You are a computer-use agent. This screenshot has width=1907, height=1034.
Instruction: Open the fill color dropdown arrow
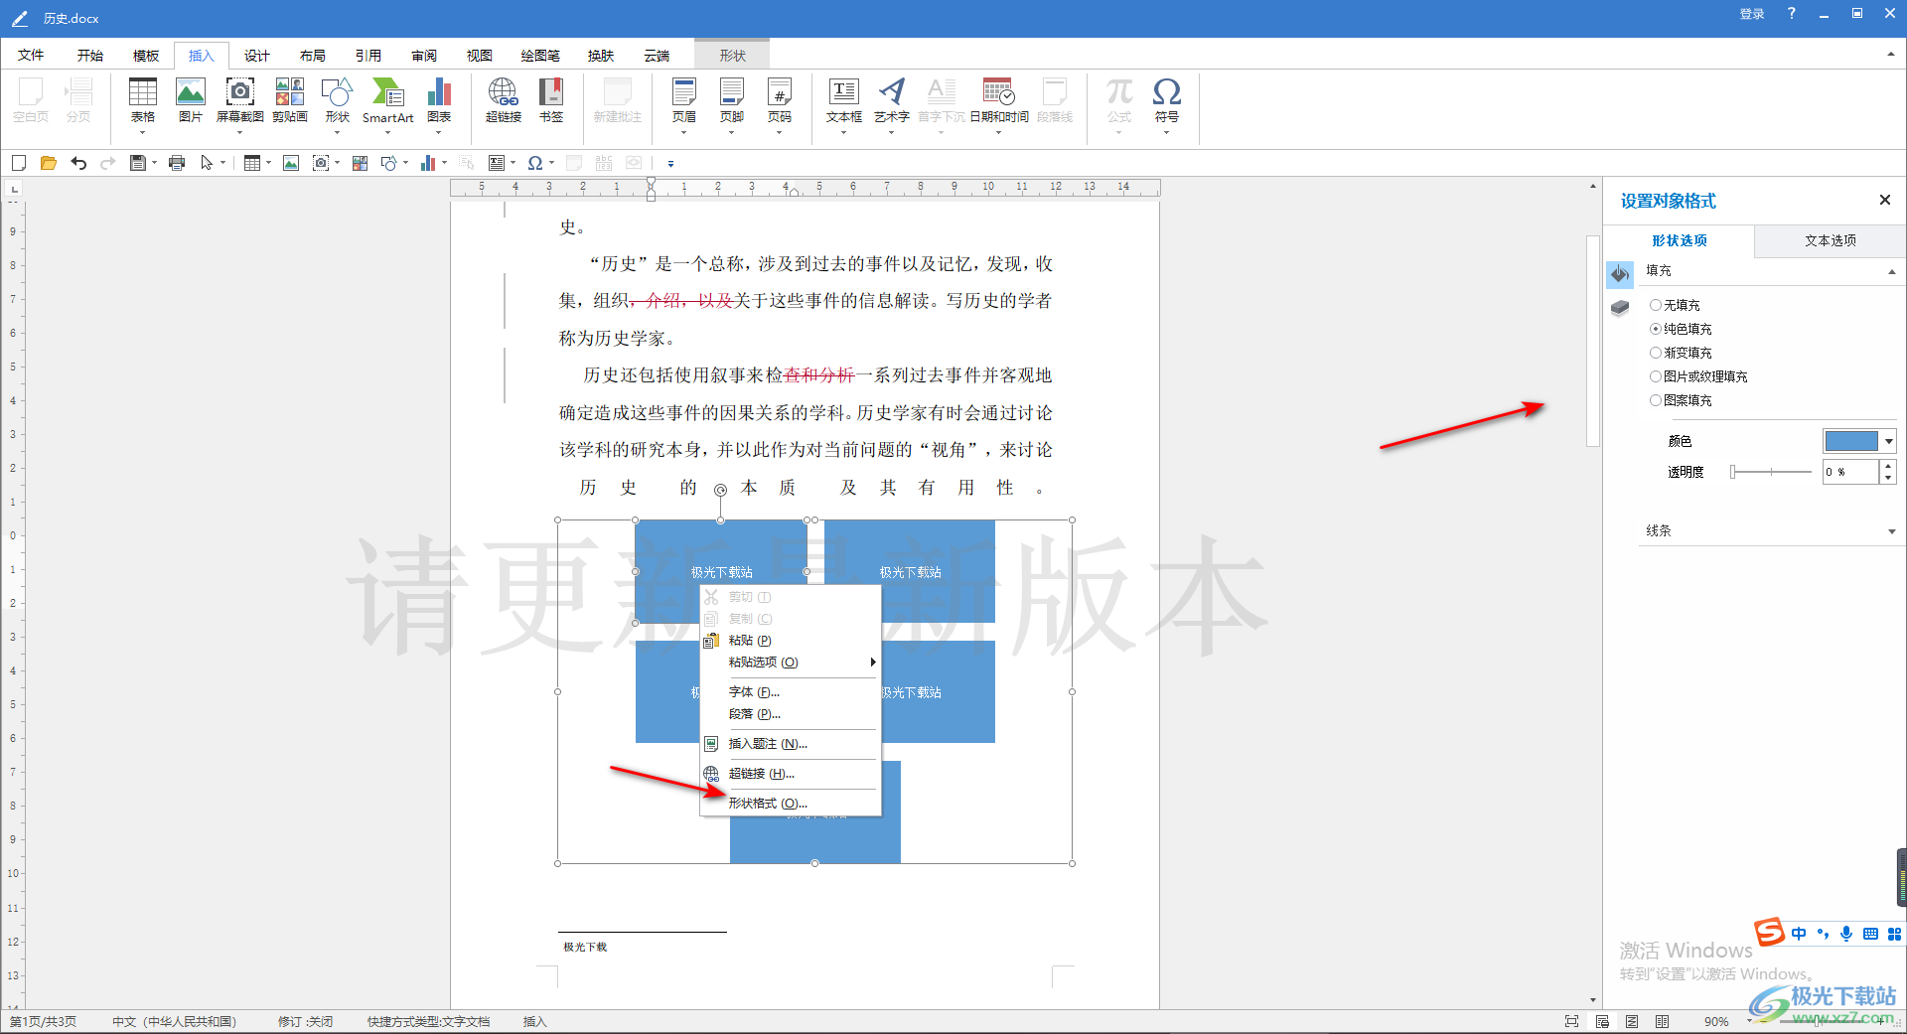(x=1888, y=441)
